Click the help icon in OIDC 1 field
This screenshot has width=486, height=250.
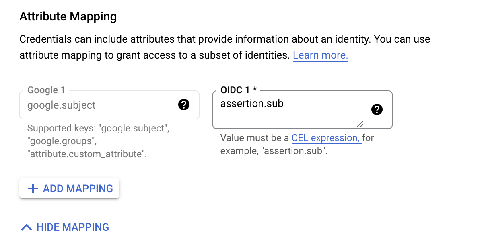tap(377, 109)
